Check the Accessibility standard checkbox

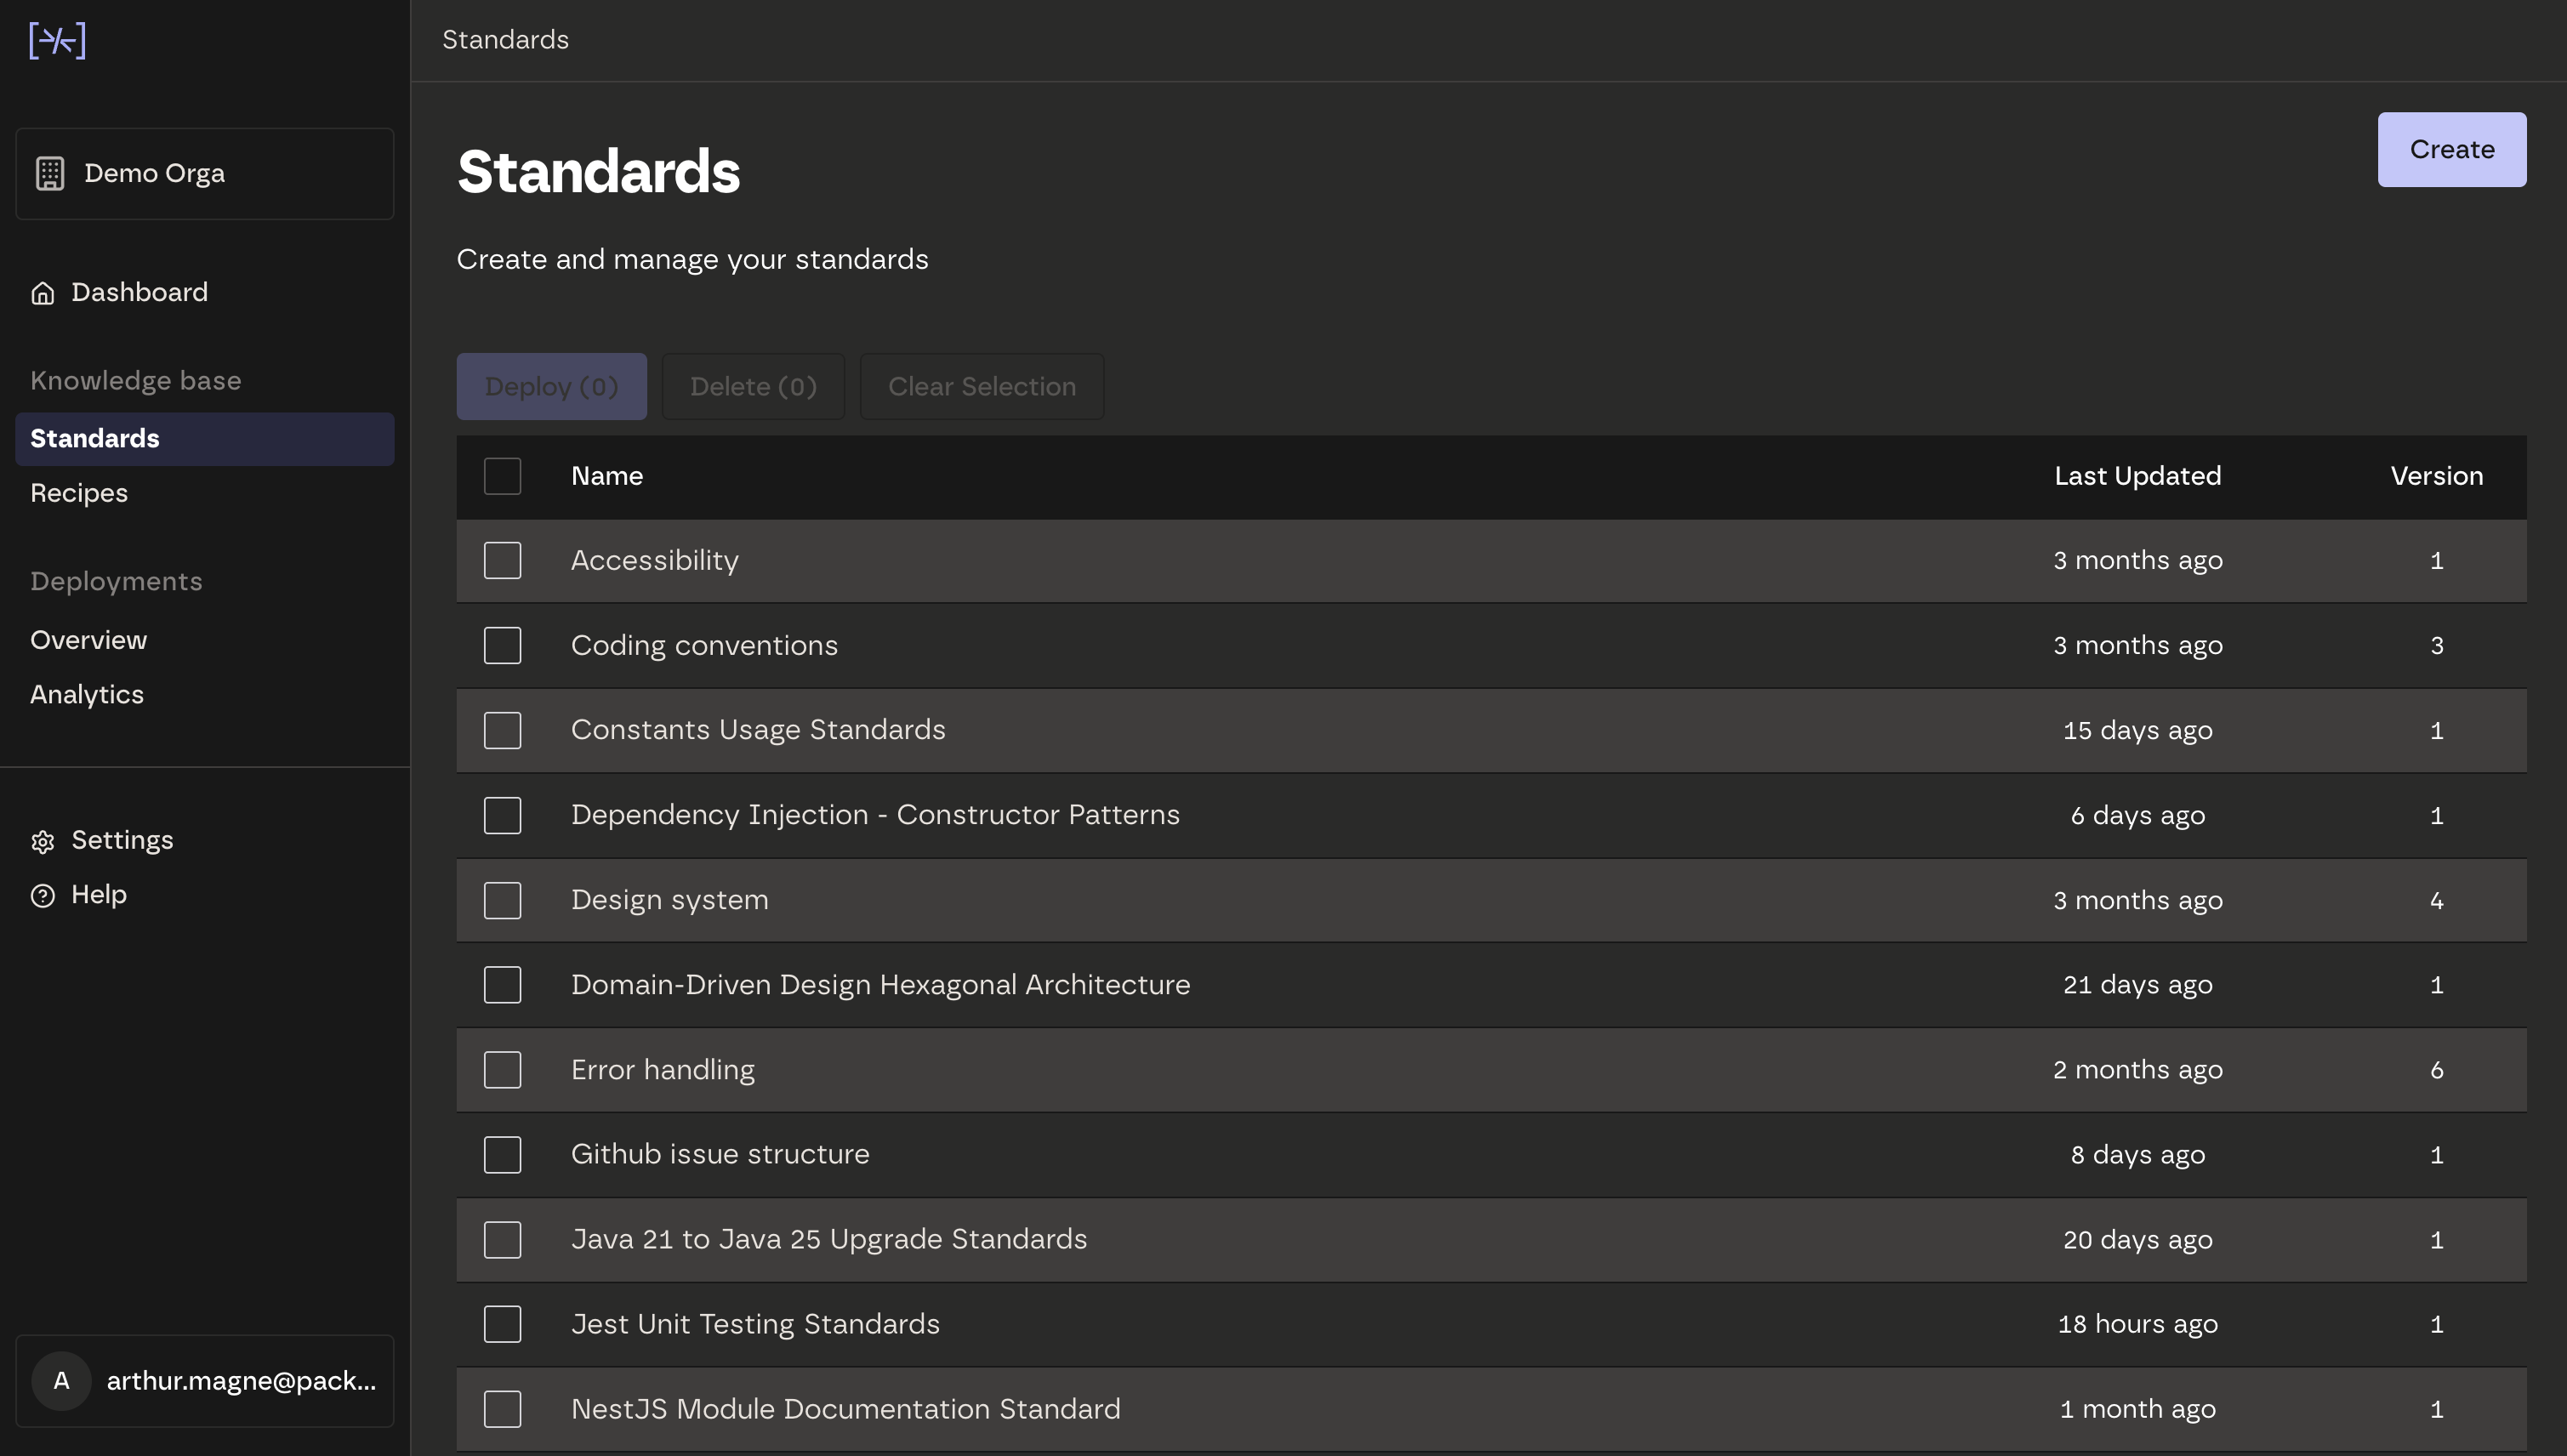coord(502,560)
